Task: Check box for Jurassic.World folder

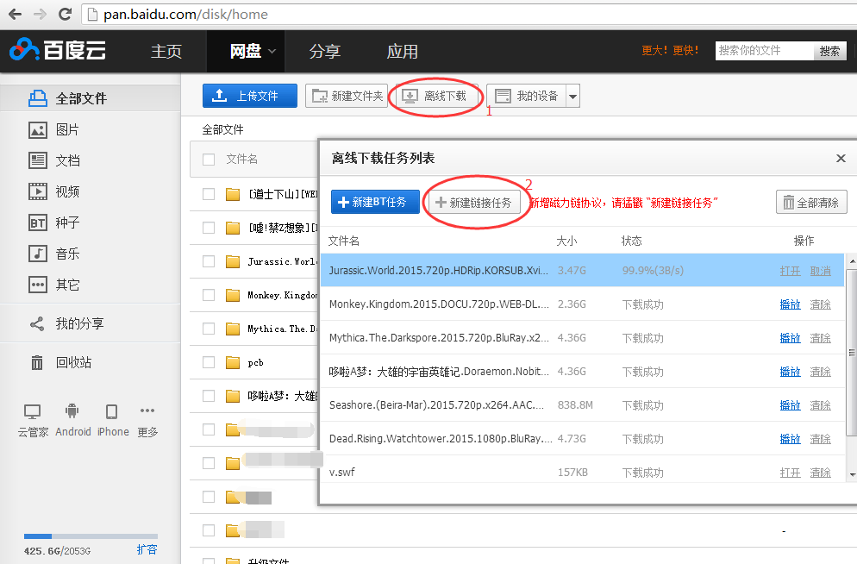Action: coord(209,261)
